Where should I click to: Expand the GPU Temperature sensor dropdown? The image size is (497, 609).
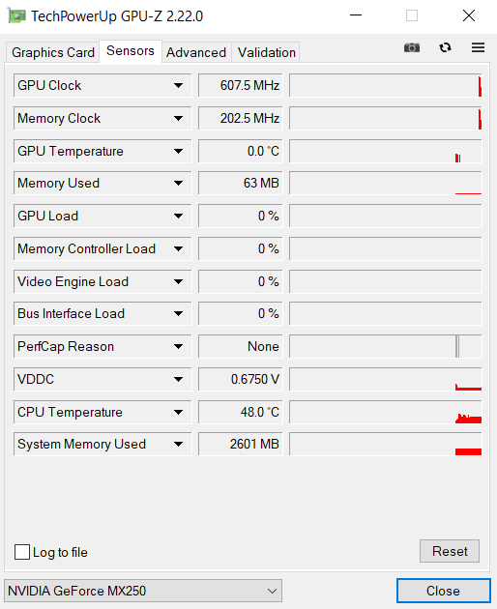tap(178, 151)
